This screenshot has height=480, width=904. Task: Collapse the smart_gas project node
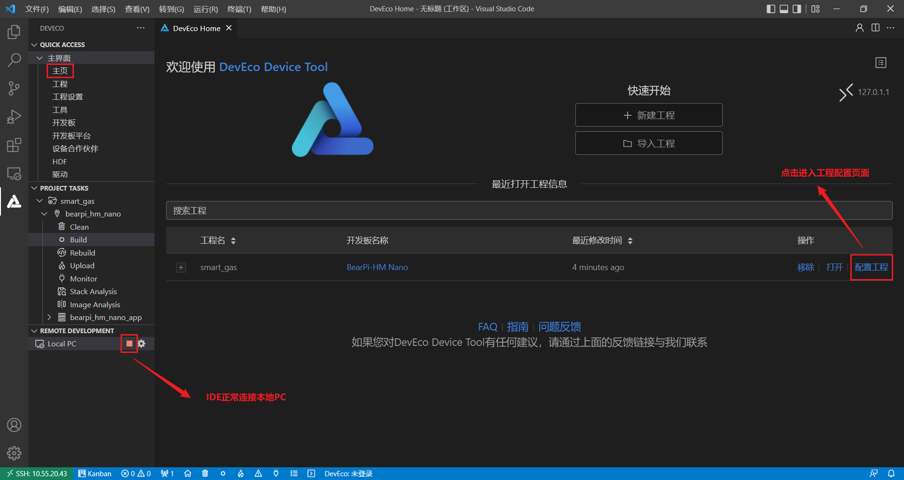click(40, 201)
